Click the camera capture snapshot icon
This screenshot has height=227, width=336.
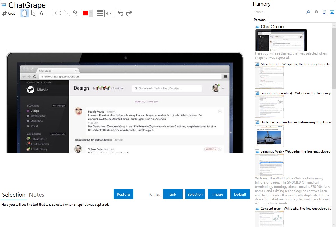pos(316,12)
